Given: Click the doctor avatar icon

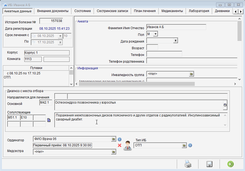Looking at the screenshot, I should pyautogui.click(x=127, y=146).
